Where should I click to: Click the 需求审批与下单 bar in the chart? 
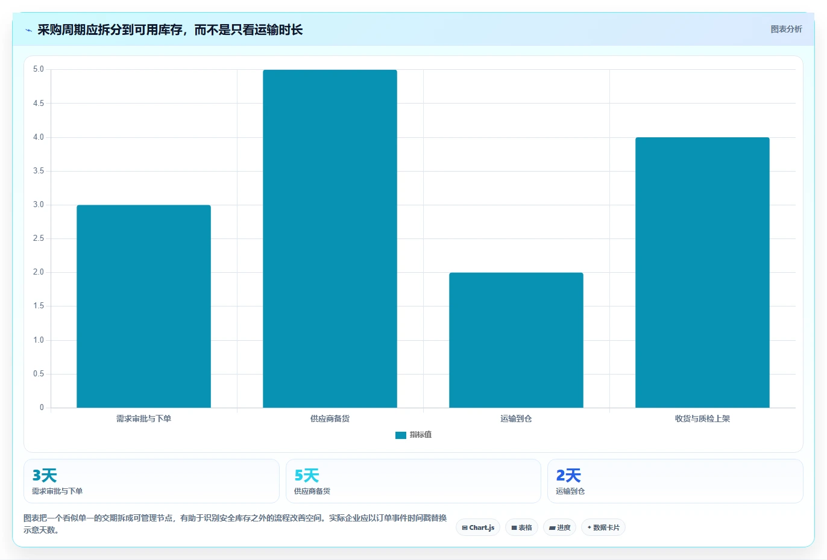tap(143, 306)
